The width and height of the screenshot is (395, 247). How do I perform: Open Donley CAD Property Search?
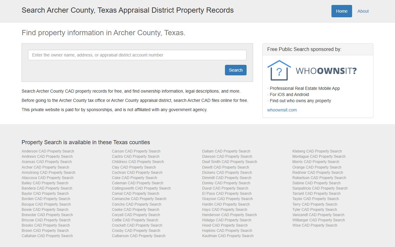pyautogui.click(x=226, y=183)
